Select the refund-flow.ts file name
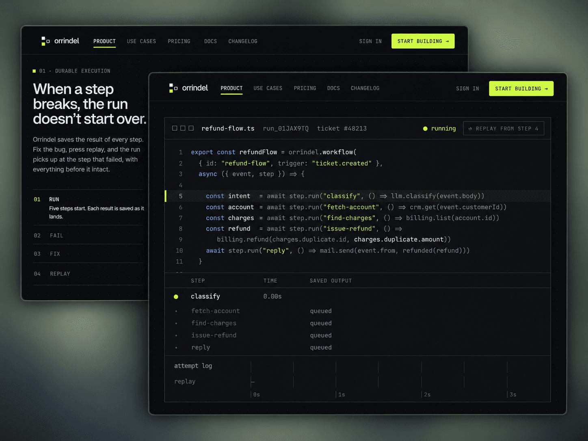Screen dimensions: 588x441 (228, 128)
